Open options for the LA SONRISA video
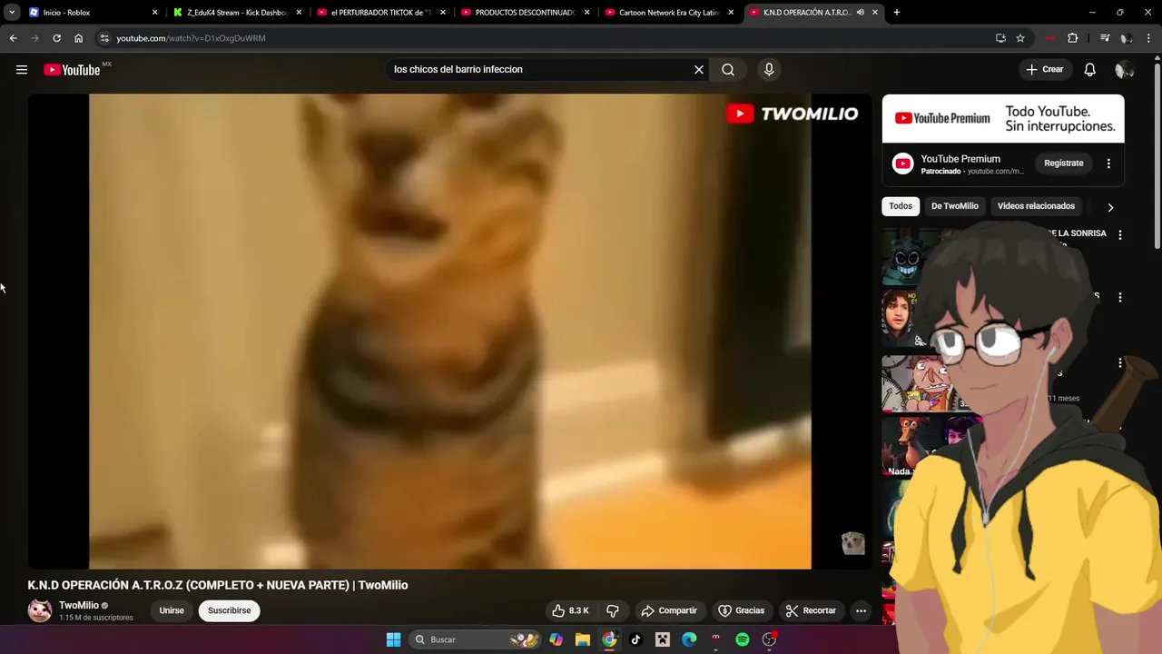Image resolution: width=1162 pixels, height=654 pixels. [1120, 234]
